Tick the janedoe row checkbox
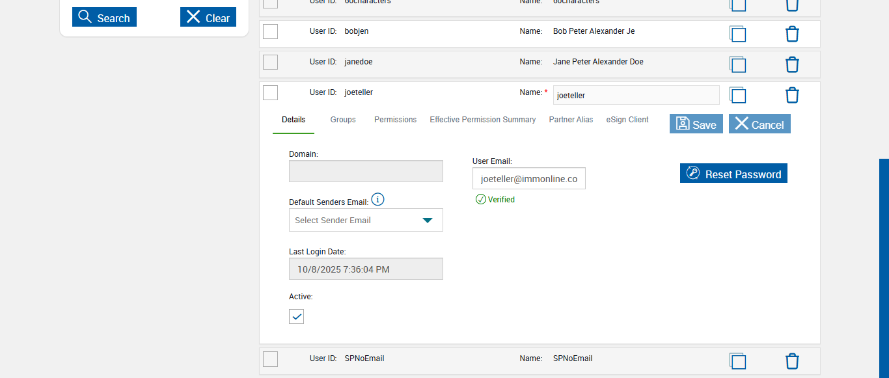 270,62
